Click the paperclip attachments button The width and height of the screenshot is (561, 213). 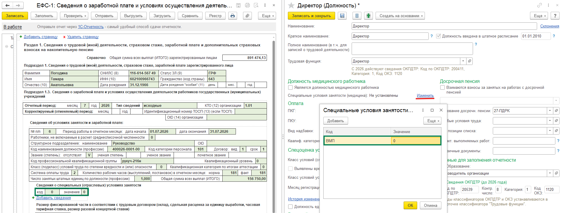(x=247, y=16)
